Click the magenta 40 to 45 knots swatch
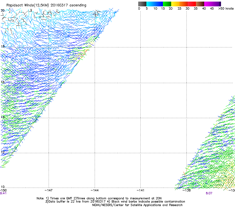The image size is (235, 207). (x=208, y=4)
